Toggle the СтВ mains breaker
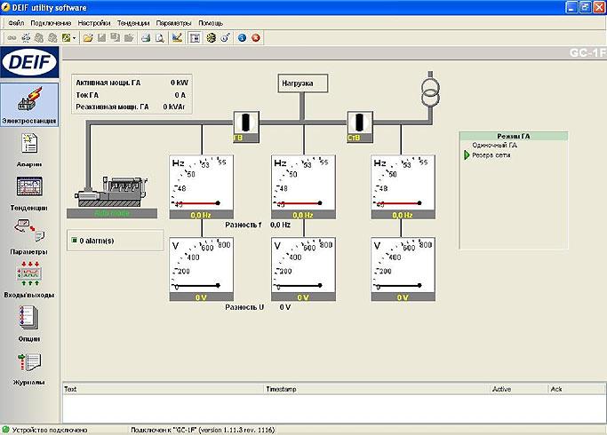 tap(360, 126)
